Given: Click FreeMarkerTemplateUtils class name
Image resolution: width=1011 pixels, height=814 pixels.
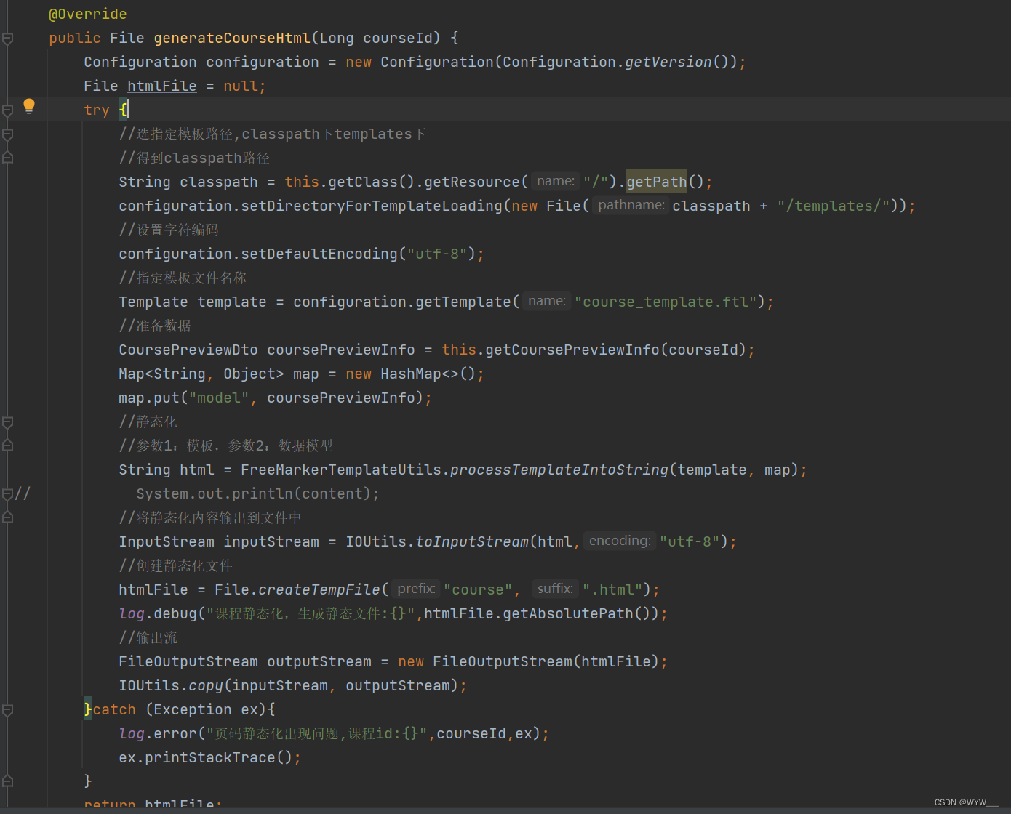Looking at the screenshot, I should pyautogui.click(x=341, y=470).
